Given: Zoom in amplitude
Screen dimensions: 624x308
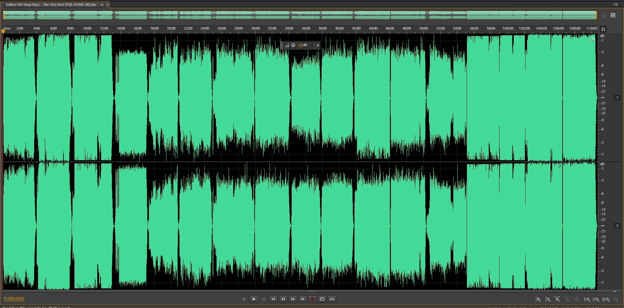Looking at the screenshot, I should [x=538, y=299].
